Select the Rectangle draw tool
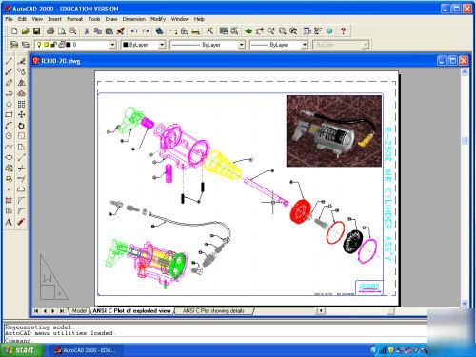Screen dimensions: 476x357 pyautogui.click(x=9, y=115)
